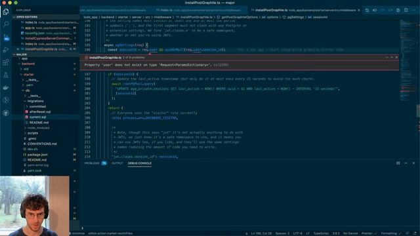Open the editor More Actions ellipsis menu
Image resolution: width=420 pixels, height=236 pixels.
[414, 10]
